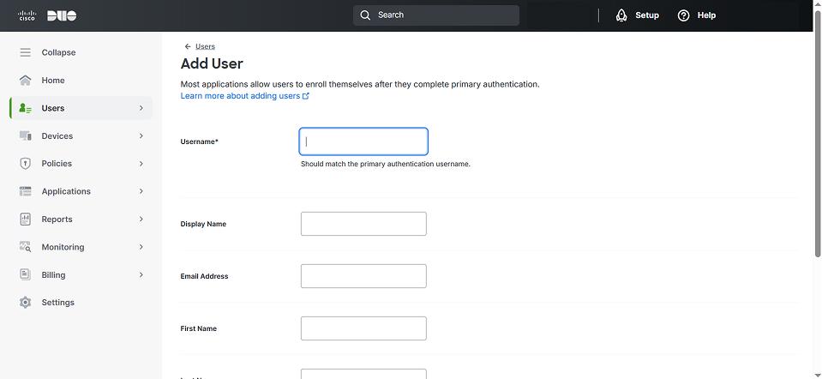Open Home in the sidebar
The image size is (822, 379).
point(53,81)
